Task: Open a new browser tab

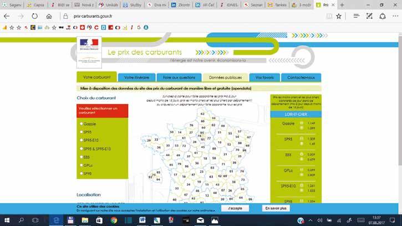Action: coord(342,5)
